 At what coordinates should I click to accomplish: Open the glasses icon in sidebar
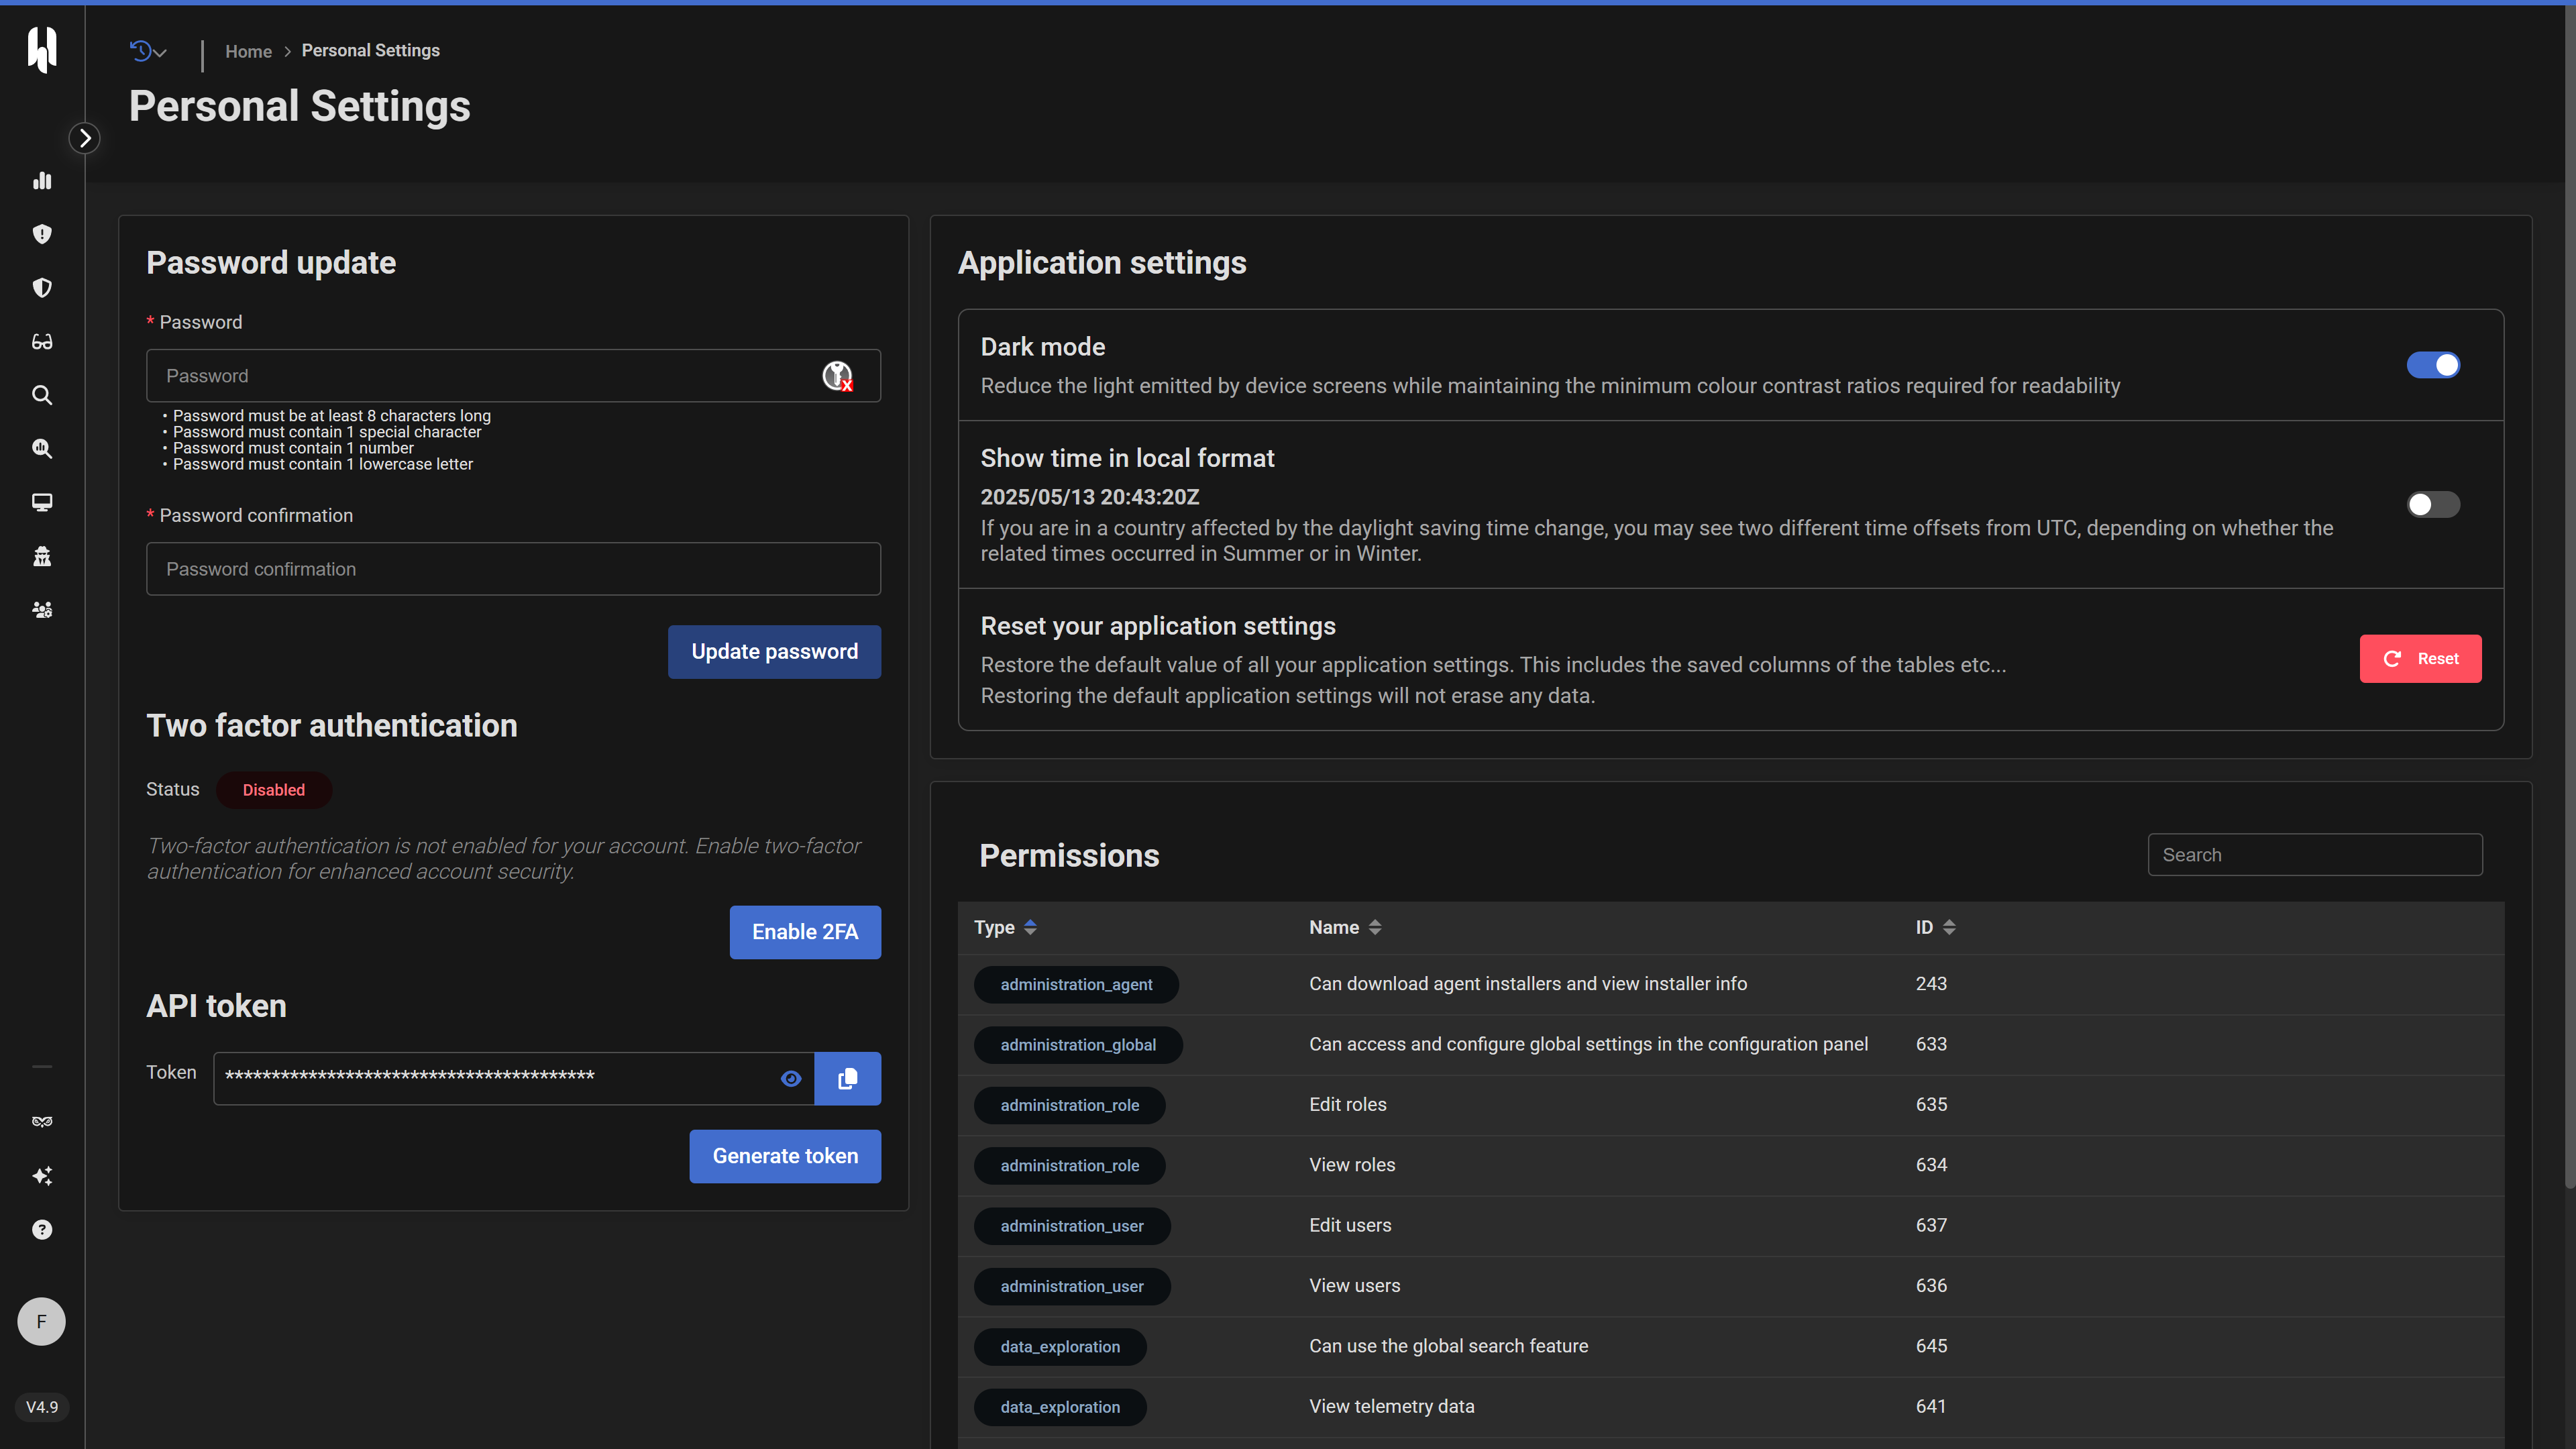click(x=42, y=342)
